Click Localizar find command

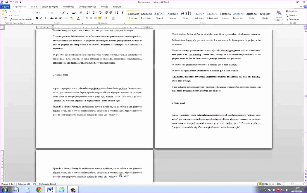pyautogui.click(x=292, y=11)
